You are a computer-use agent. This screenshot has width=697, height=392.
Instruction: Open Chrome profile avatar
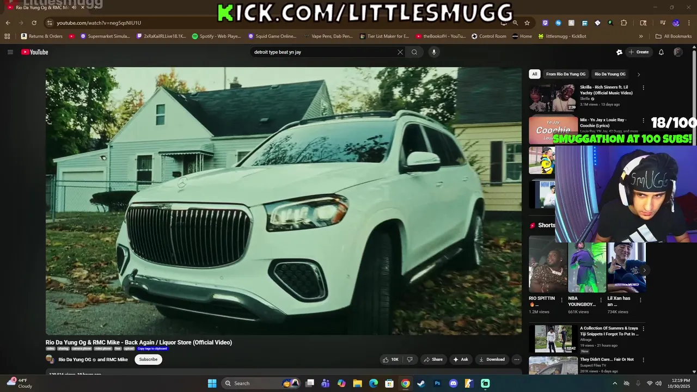(676, 23)
